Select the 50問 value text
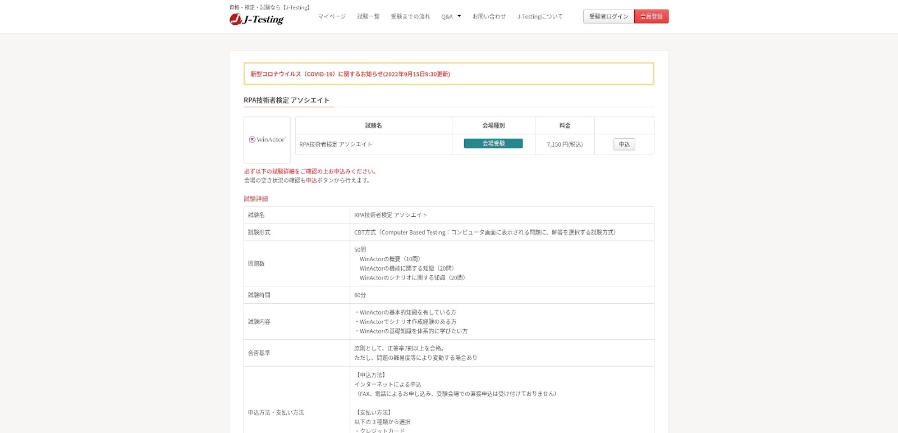Screen dimensions: 898x433 (x=360, y=250)
